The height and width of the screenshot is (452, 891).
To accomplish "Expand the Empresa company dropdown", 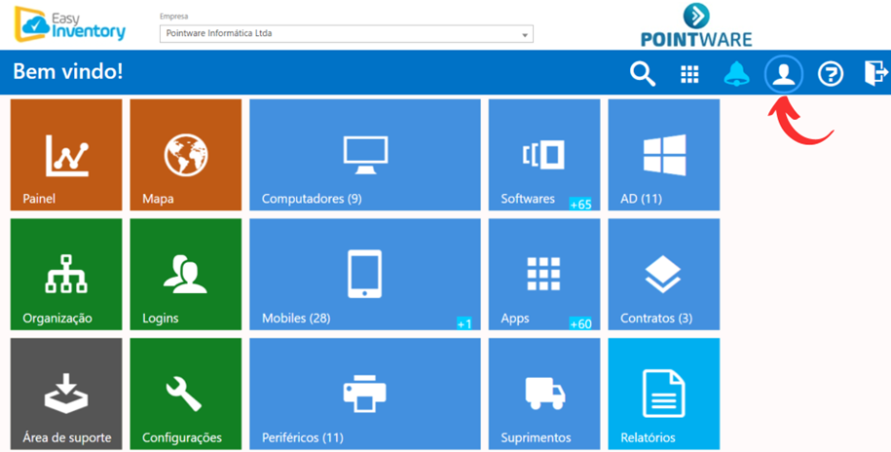I will [x=525, y=34].
